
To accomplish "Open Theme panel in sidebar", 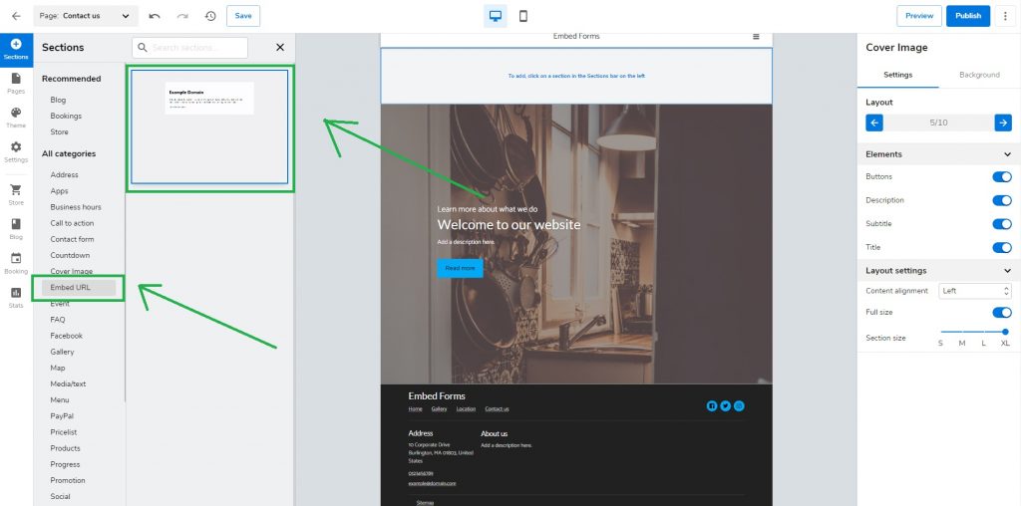I will [x=16, y=119].
